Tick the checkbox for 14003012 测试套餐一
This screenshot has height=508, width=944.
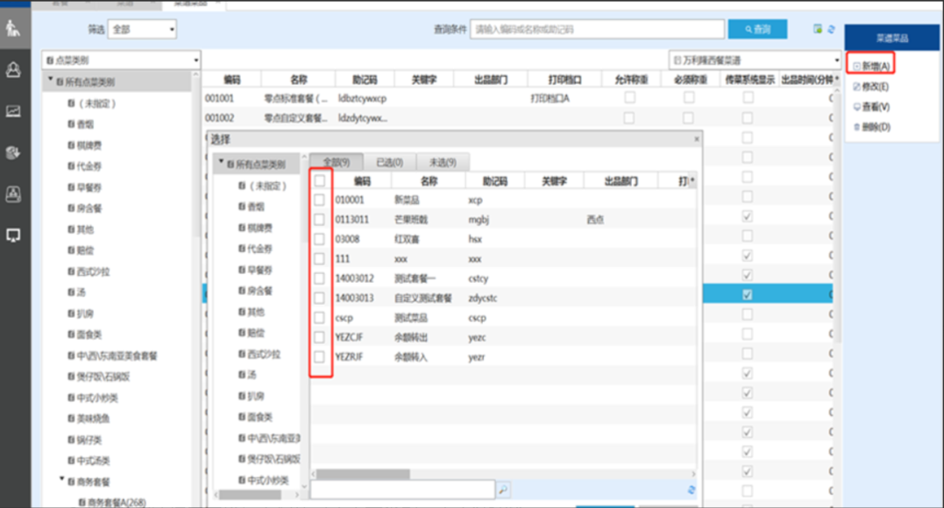[x=320, y=279]
